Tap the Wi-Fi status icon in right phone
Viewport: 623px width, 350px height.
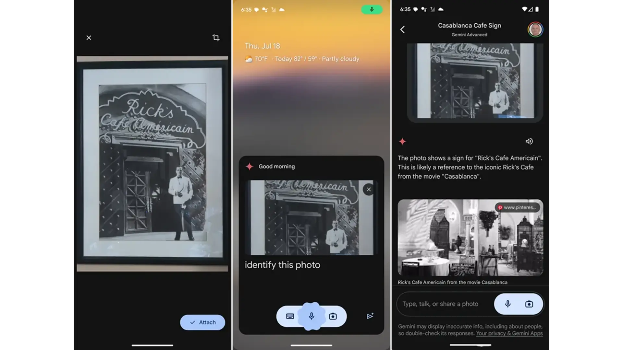click(524, 9)
